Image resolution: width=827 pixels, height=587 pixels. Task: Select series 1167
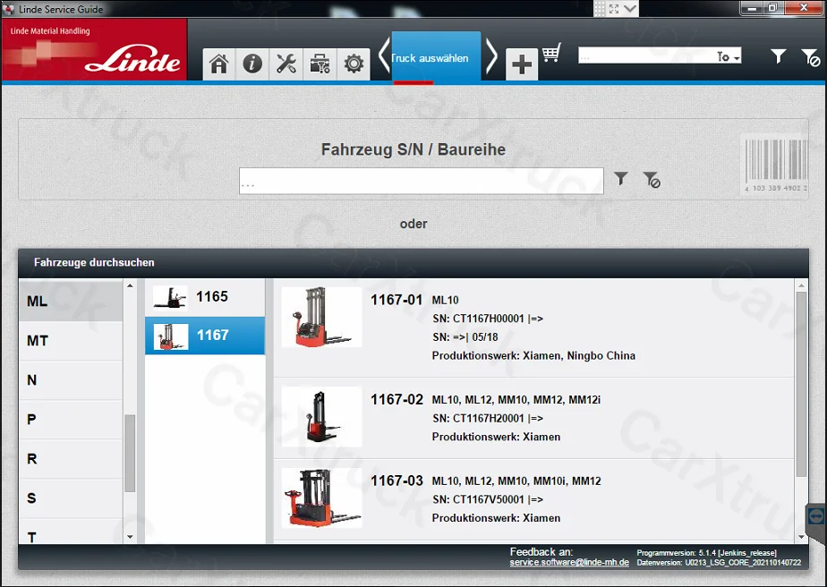205,336
